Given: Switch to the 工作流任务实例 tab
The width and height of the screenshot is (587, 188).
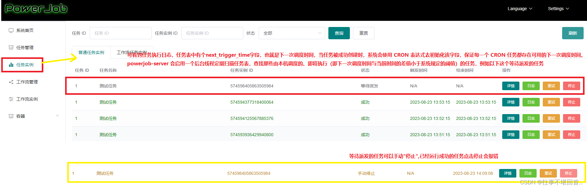Looking at the screenshot, I should (132, 52).
